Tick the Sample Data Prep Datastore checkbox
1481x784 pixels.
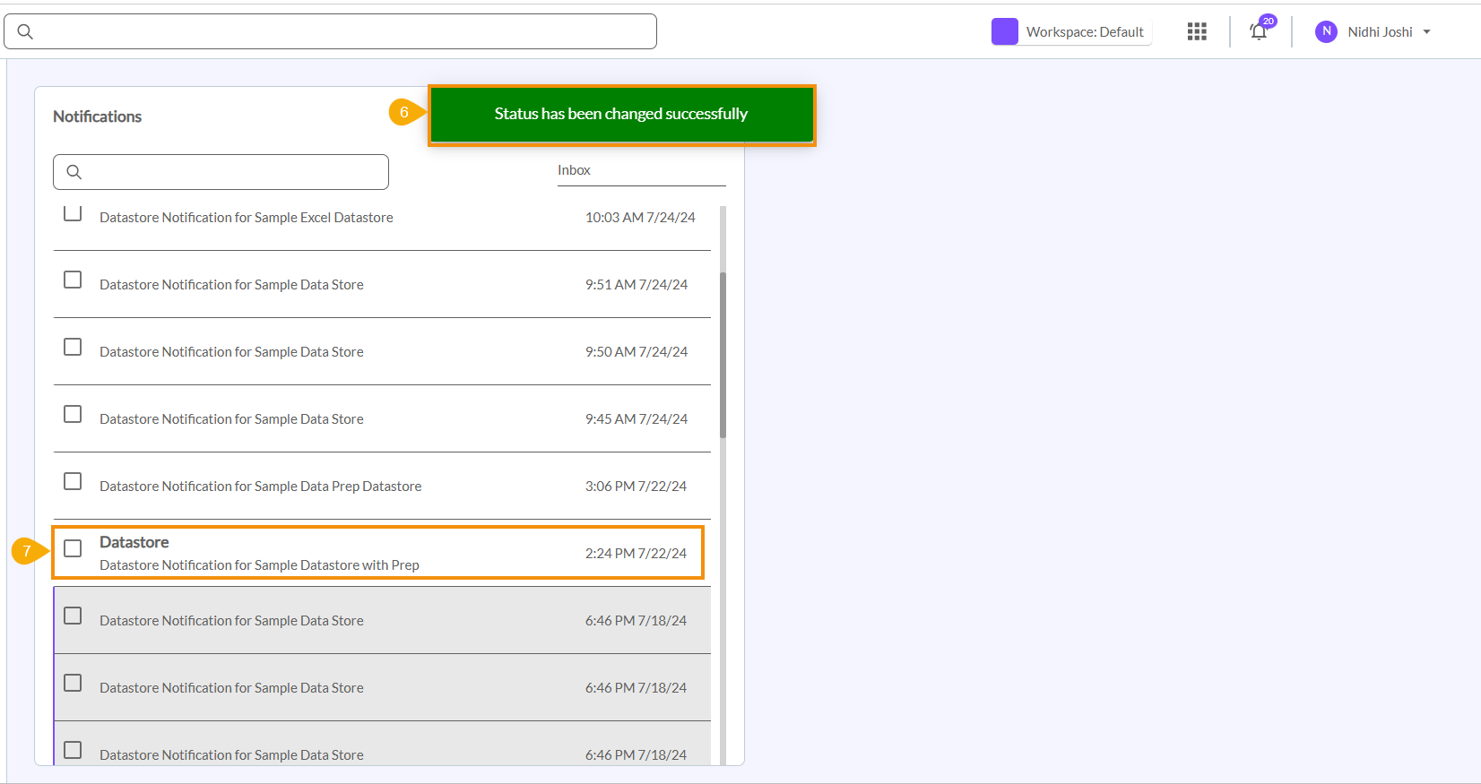click(73, 482)
